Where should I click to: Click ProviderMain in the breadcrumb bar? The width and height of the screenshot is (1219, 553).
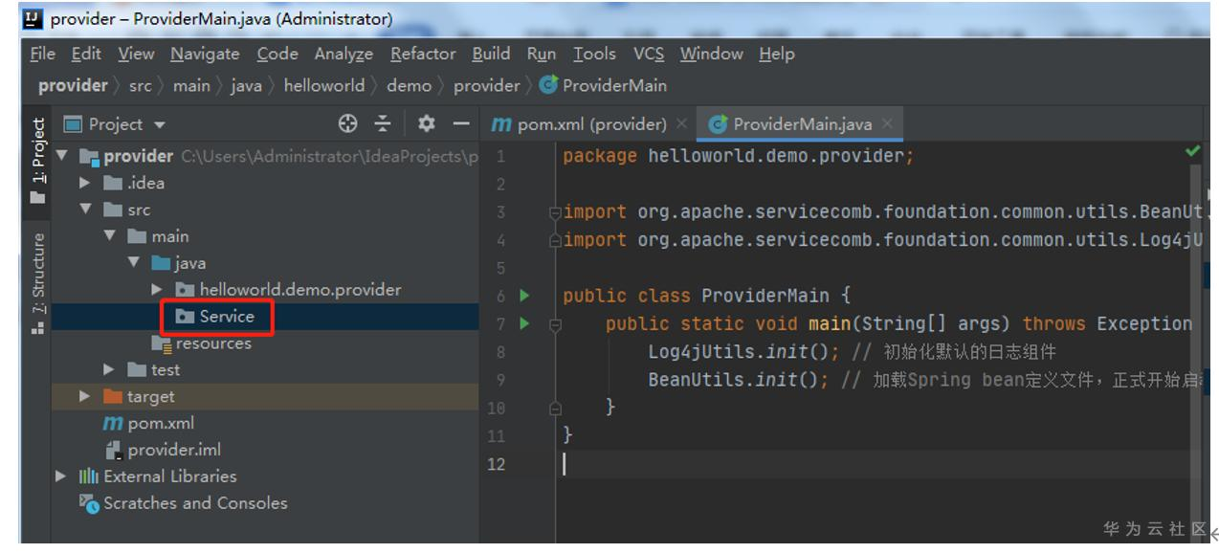tap(613, 85)
